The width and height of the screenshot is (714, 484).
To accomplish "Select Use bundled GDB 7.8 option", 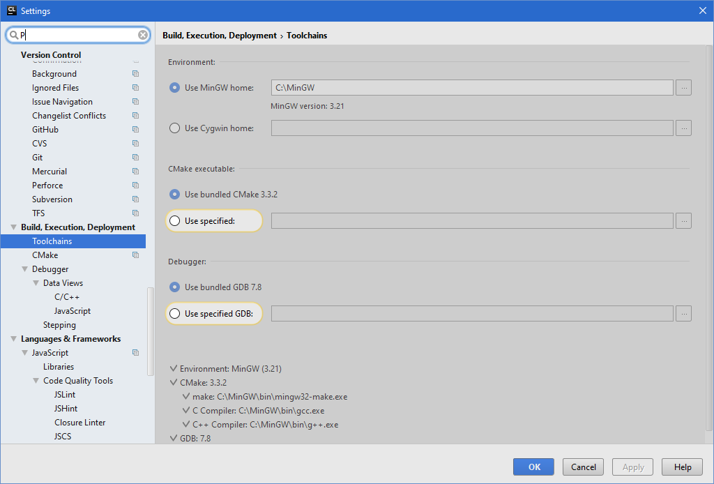I will point(174,287).
